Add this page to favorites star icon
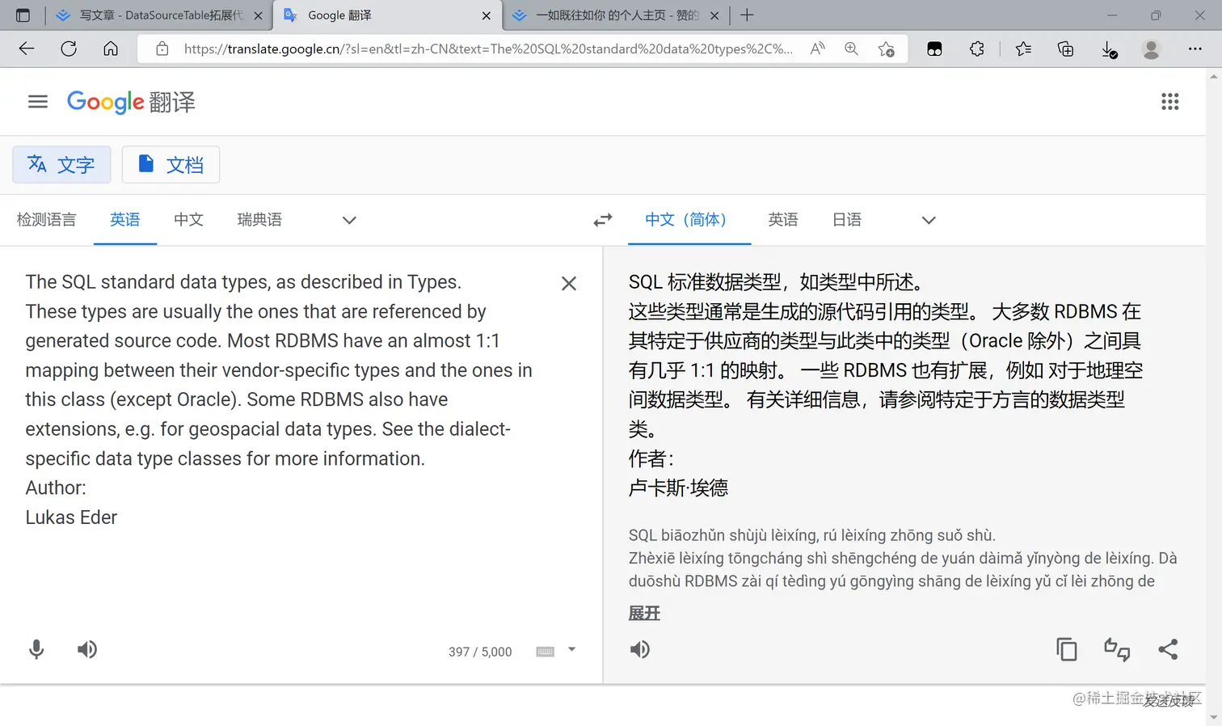Image resolution: width=1222 pixels, height=726 pixels. coord(887,49)
